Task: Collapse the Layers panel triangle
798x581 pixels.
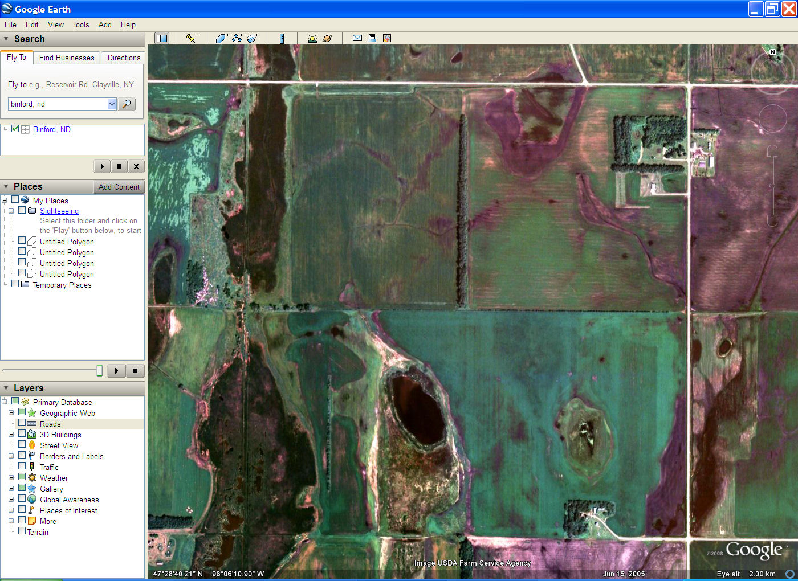Action: pyautogui.click(x=6, y=388)
